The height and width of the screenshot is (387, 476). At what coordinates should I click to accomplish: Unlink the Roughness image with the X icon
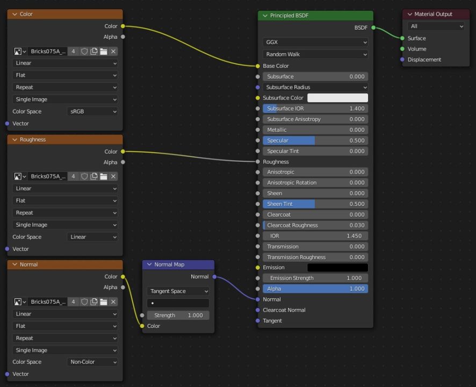113,176
